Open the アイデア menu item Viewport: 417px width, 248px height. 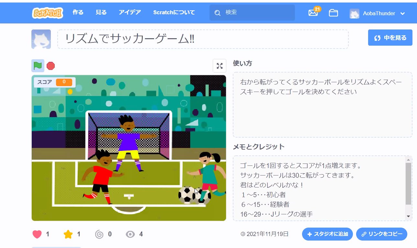coord(130,13)
